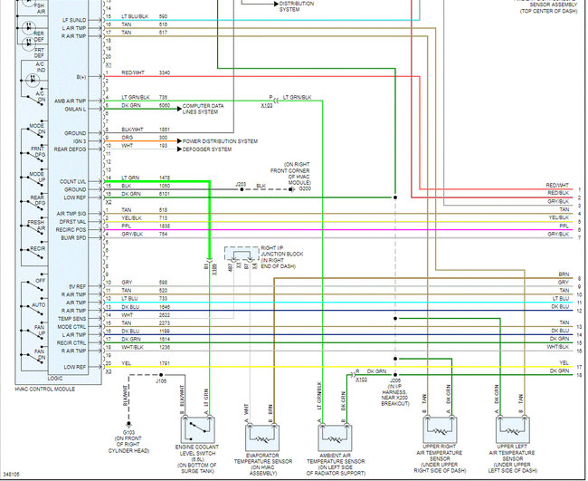Screen dimensions: 588x481
Task: Click the arrow to Power Distribution System
Action: pyautogui.click(x=180, y=141)
